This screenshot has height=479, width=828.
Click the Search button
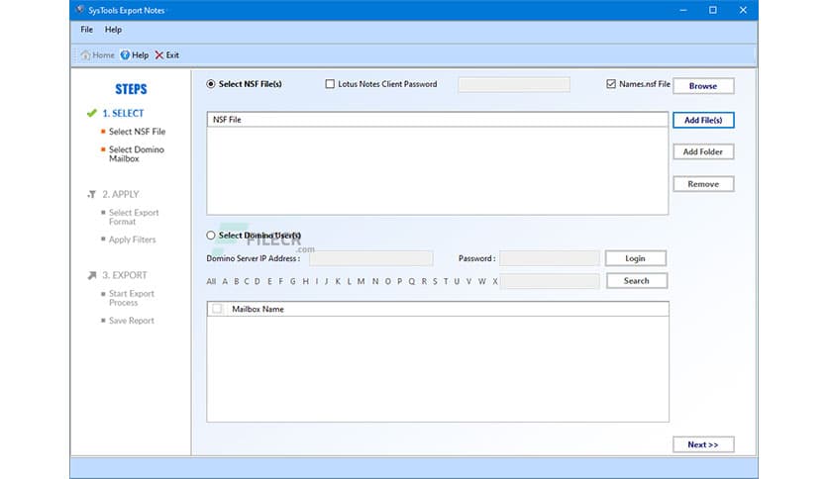tap(637, 281)
